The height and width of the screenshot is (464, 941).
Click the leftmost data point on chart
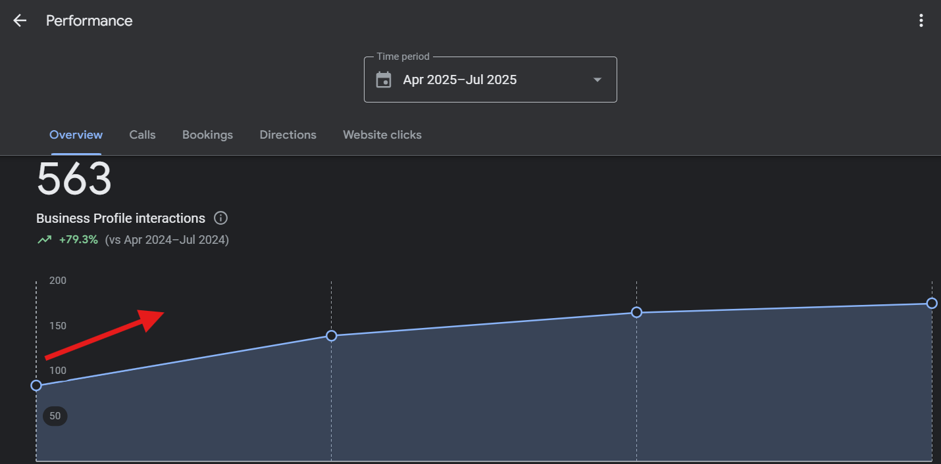[36, 385]
